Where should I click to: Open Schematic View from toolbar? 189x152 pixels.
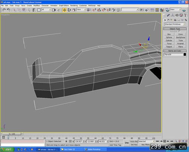(x=157, y=10)
